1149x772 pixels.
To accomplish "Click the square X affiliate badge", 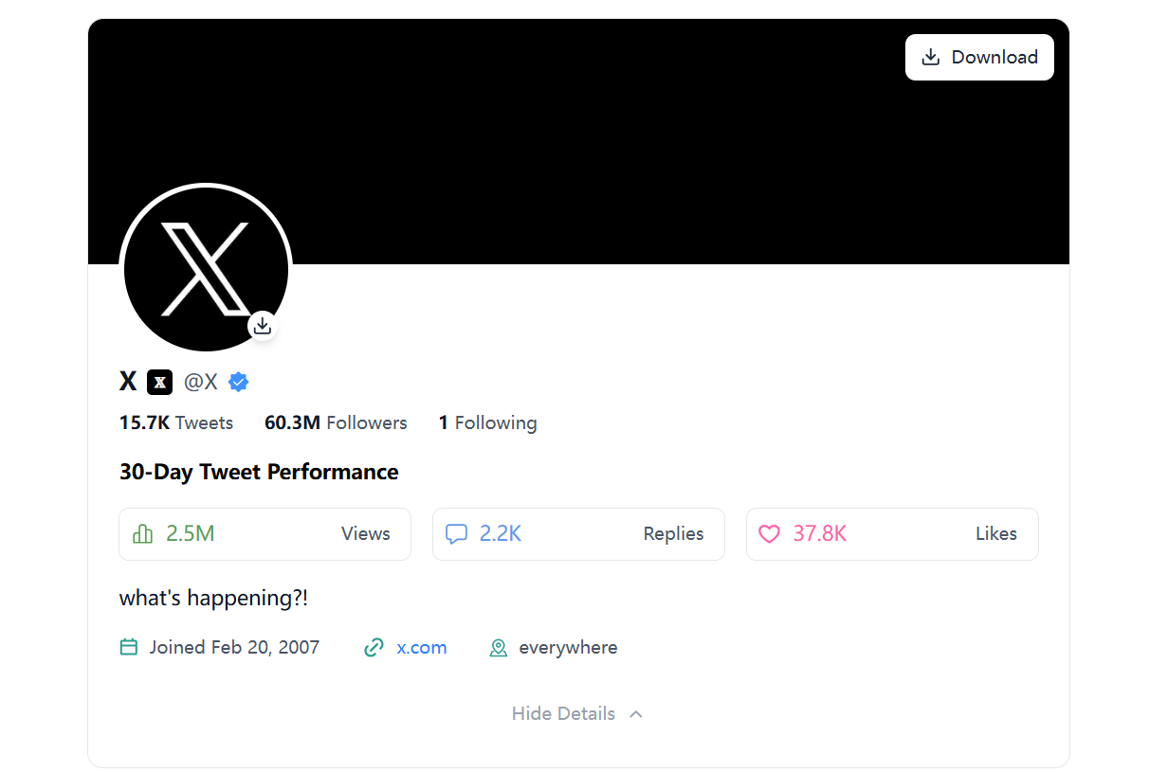I will 160,382.
